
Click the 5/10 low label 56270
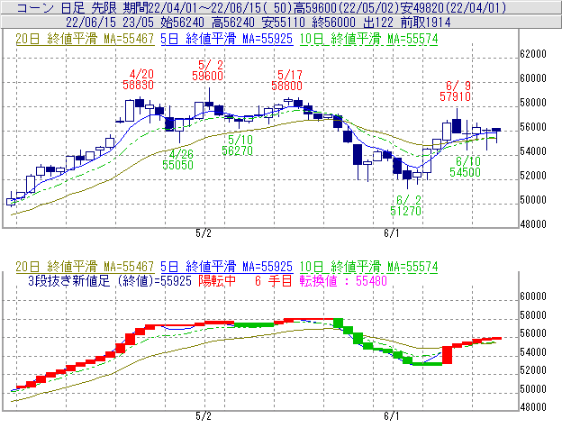click(237, 150)
